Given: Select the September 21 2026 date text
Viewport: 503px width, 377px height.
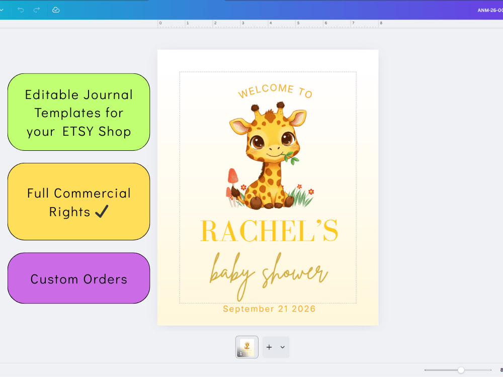Looking at the screenshot, I should point(269,309).
